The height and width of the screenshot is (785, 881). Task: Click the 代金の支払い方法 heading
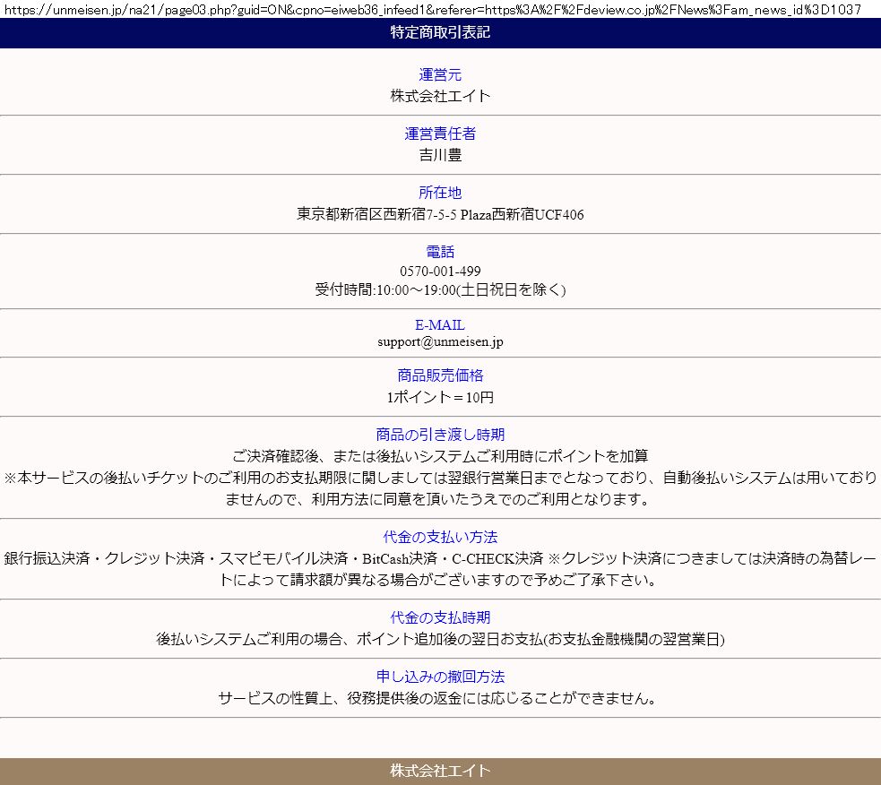pyautogui.click(x=440, y=538)
